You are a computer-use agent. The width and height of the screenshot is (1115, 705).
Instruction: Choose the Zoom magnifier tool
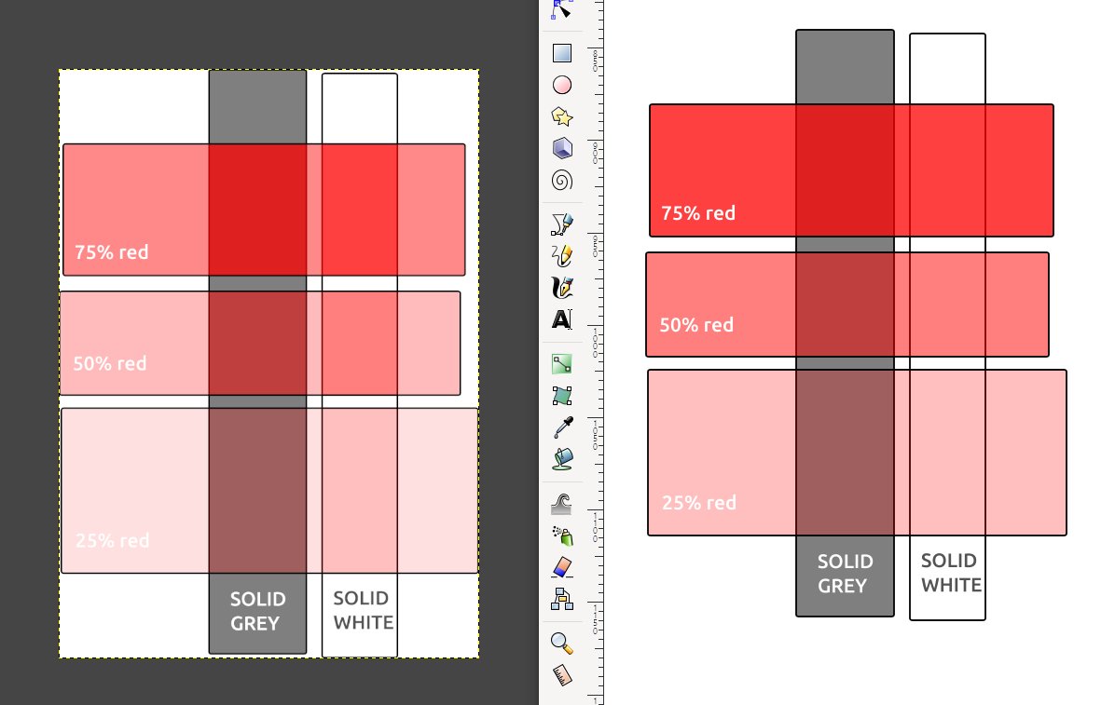point(562,642)
